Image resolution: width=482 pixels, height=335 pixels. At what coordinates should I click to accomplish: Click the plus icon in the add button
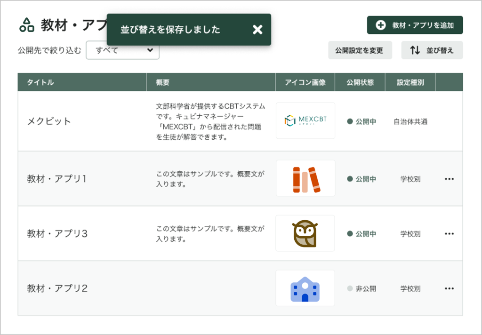pos(380,25)
